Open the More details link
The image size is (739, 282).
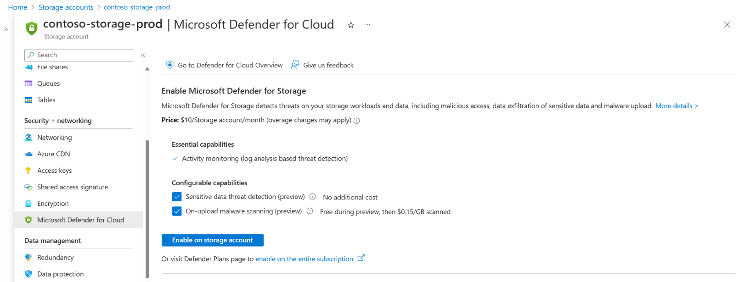[x=677, y=106]
